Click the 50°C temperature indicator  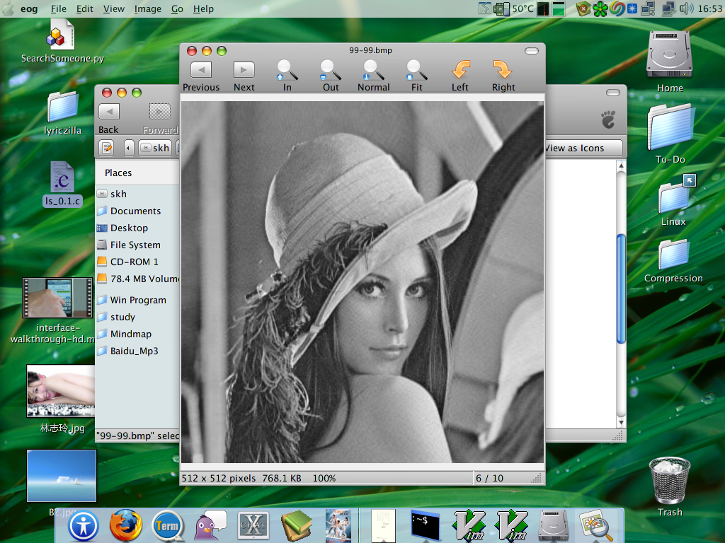point(523,8)
